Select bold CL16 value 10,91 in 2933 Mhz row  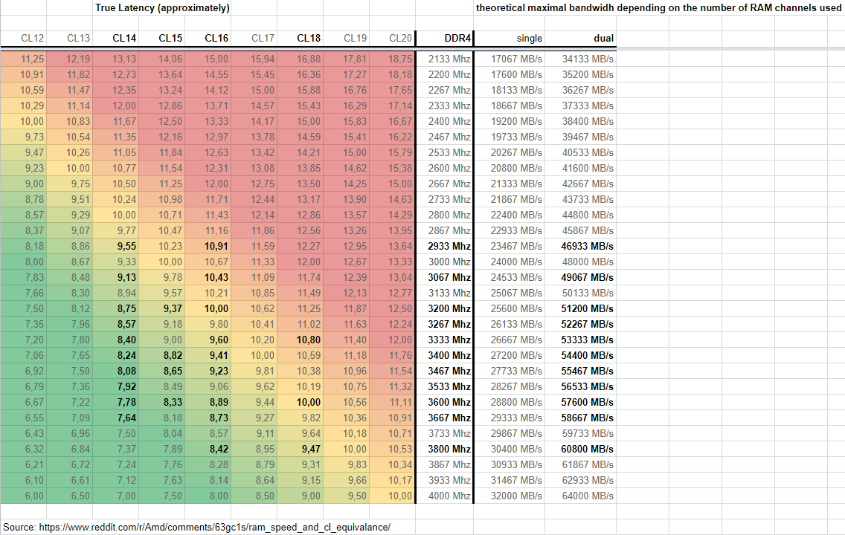208,246
